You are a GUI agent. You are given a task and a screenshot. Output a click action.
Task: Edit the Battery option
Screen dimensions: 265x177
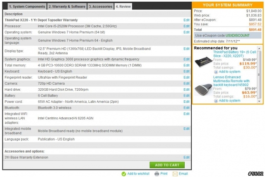186,96
